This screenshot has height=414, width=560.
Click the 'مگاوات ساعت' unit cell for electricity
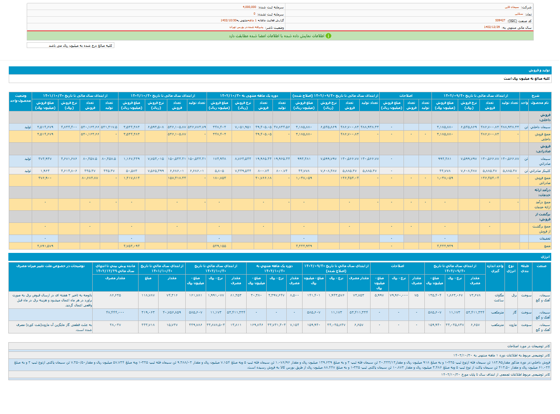(498, 298)
